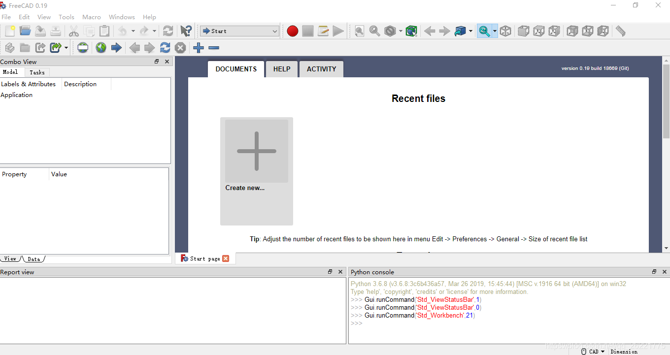Click the Set URL browser icon
The height and width of the screenshot is (355, 670).
[x=83, y=48]
